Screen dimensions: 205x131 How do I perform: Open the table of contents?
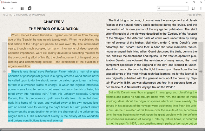pos(22,8)
